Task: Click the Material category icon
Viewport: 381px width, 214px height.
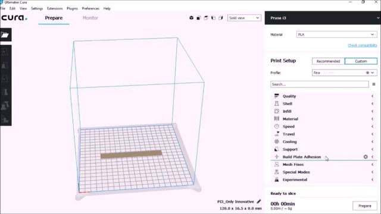Action: (x=276, y=119)
